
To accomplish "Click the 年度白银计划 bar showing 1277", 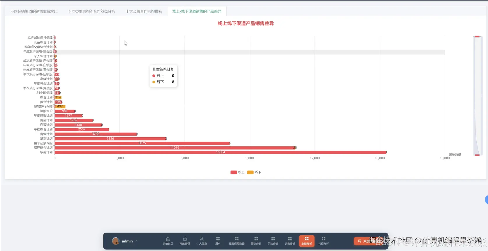I will click(68, 115).
